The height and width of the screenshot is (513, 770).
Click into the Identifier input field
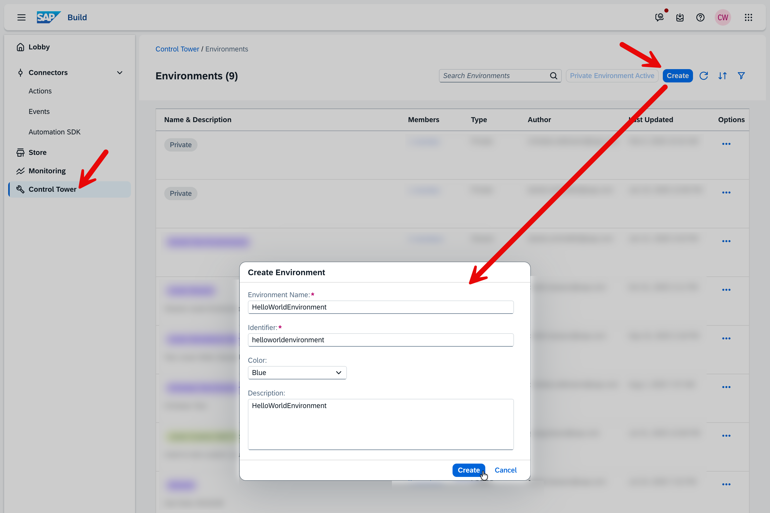[x=380, y=340]
